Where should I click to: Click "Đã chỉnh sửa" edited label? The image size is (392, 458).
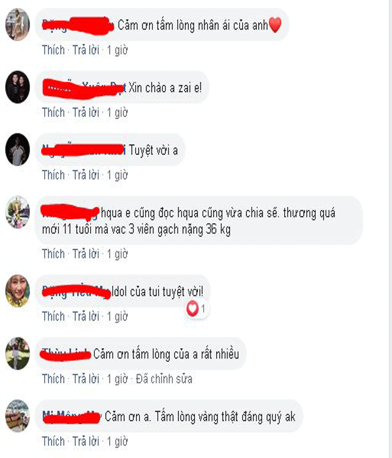coord(164,379)
